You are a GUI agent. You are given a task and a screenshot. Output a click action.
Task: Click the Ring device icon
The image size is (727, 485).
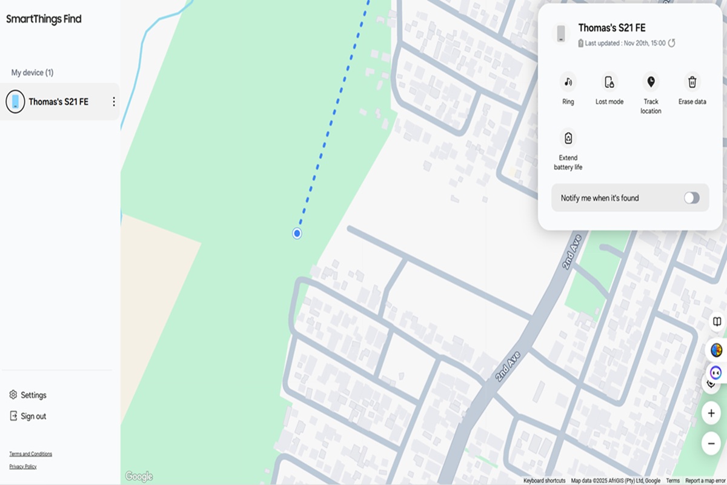[x=568, y=82]
